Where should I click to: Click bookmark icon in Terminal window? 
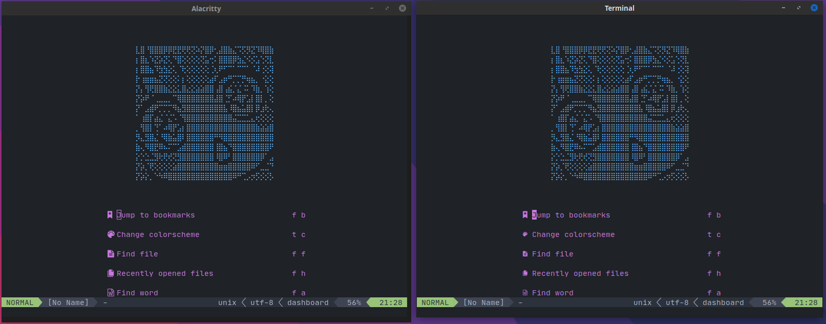coord(525,215)
